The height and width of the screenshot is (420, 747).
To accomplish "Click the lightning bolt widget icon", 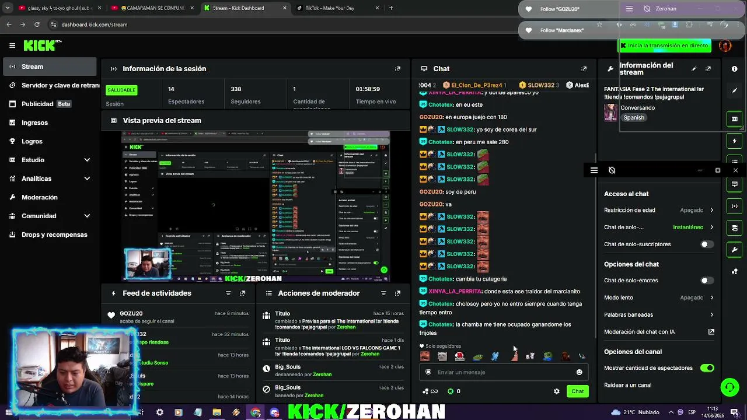I will (734, 141).
